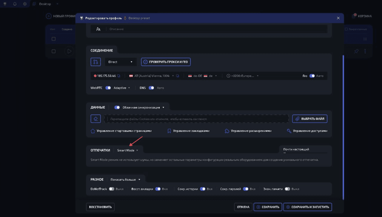This screenshot has width=382, height=217.
Task: Open the Корзина trash in background window
Action: coord(362,16)
